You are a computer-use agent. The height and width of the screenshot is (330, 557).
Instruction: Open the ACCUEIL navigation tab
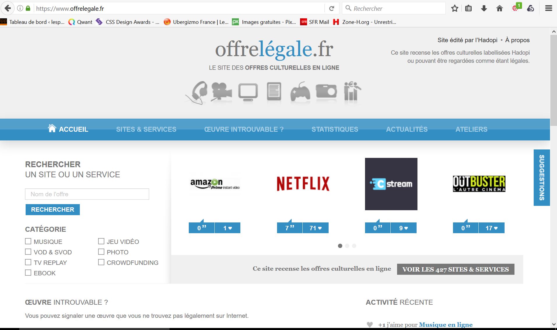(68, 129)
